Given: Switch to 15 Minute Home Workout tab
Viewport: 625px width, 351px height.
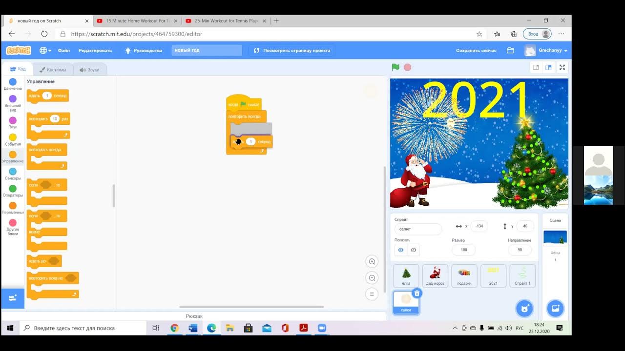Looking at the screenshot, I should (x=137, y=21).
